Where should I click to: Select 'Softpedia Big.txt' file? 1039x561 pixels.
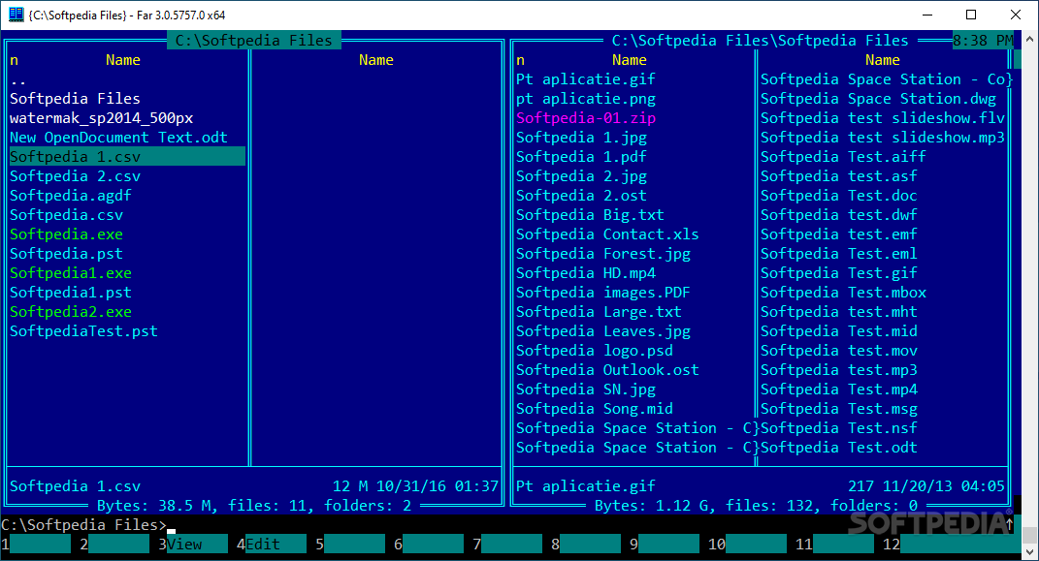[590, 215]
